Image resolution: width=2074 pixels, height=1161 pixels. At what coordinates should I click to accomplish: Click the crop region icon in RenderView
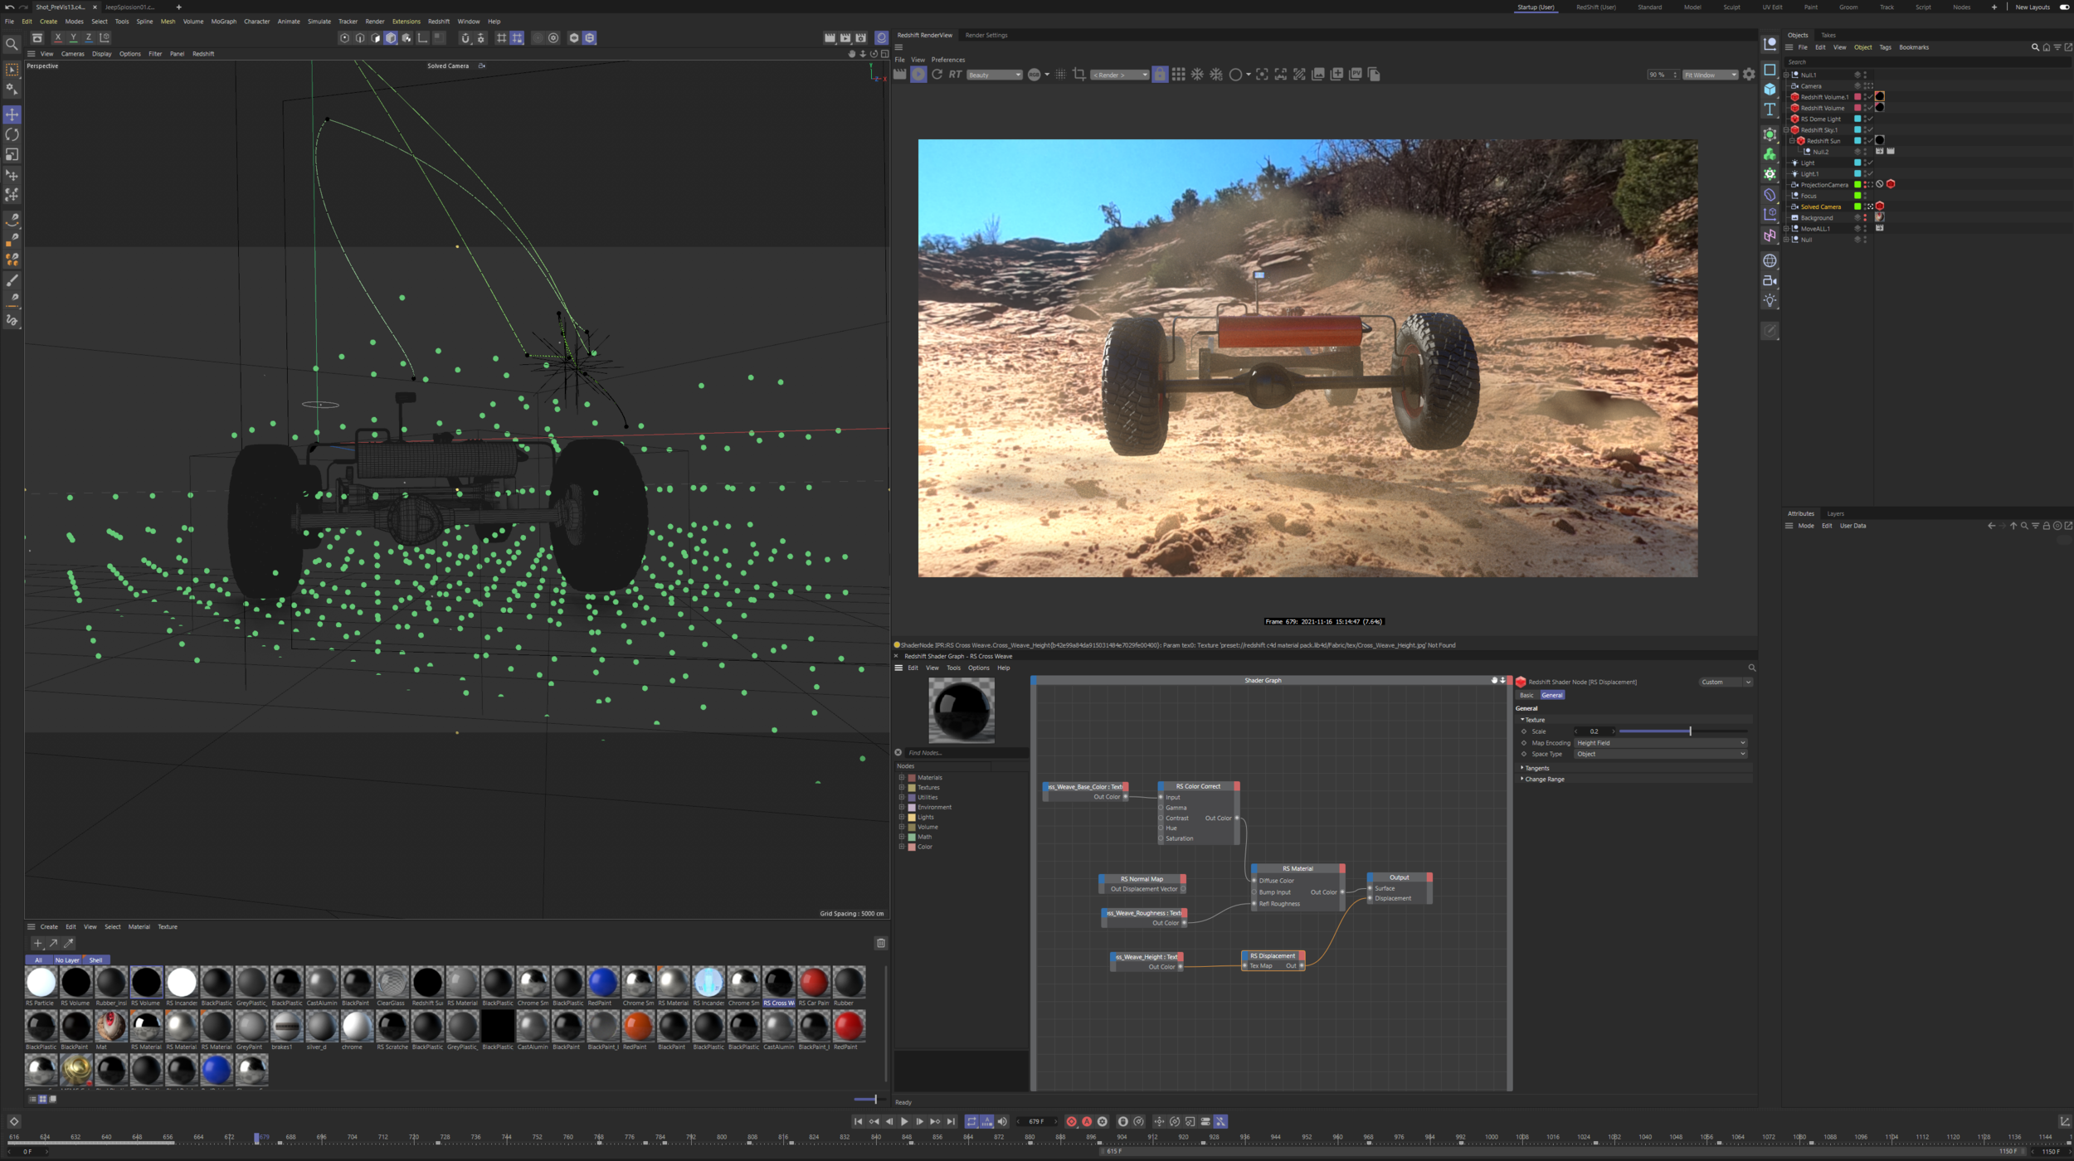click(1078, 75)
